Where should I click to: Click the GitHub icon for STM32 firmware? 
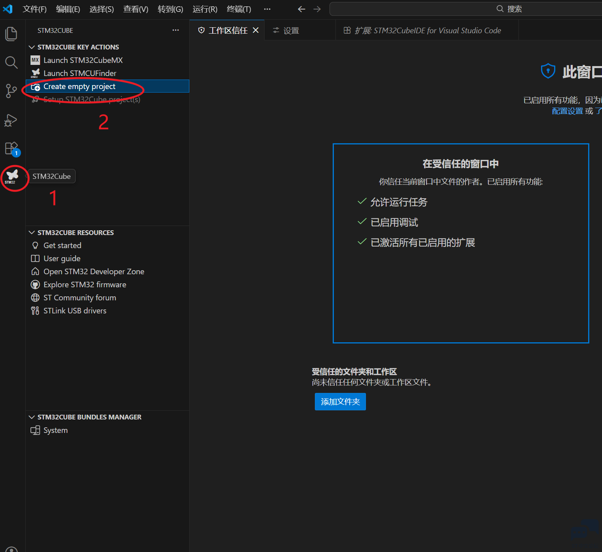[x=35, y=285]
